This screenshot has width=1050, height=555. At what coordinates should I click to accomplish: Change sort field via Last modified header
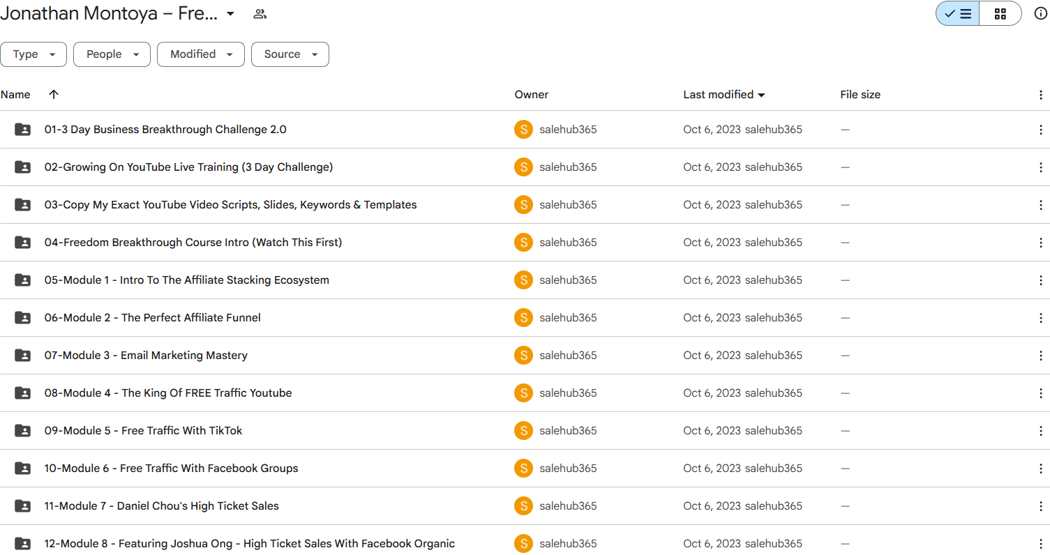click(724, 95)
